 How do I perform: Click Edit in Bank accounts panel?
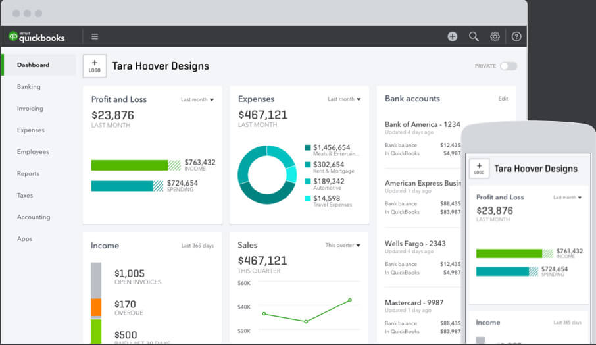point(503,99)
